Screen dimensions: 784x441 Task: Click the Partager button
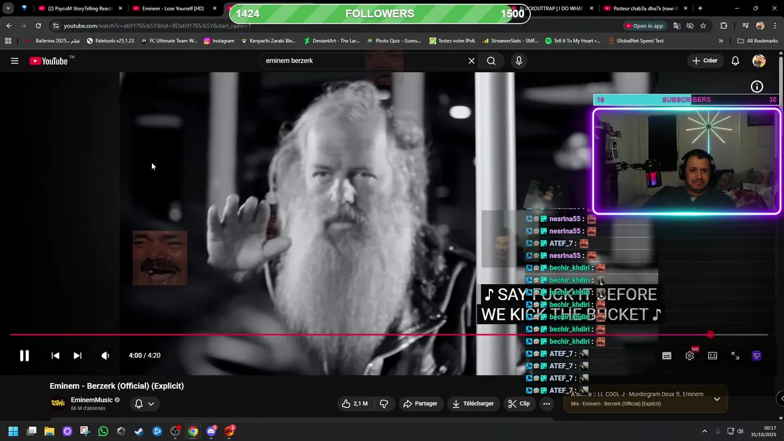[420, 404]
